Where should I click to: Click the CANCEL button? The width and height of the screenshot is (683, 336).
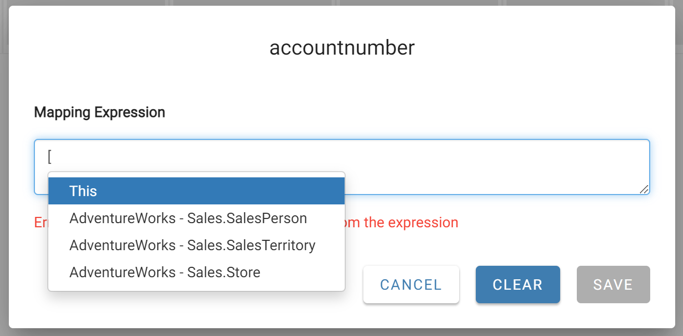click(x=411, y=285)
